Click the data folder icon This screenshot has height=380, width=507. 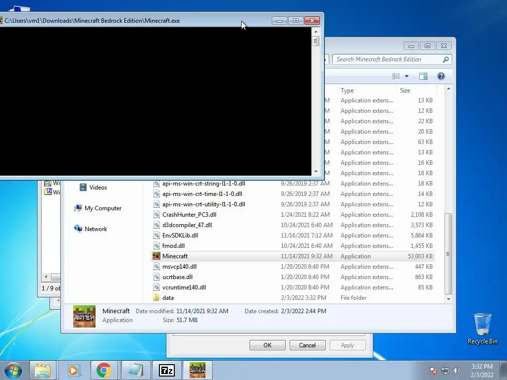click(156, 297)
